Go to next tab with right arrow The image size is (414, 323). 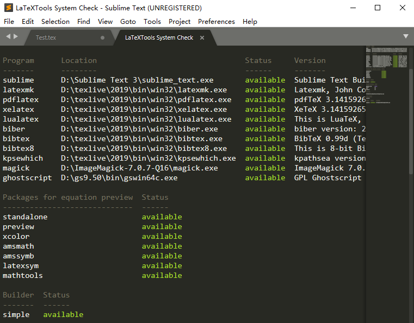coord(16,36)
